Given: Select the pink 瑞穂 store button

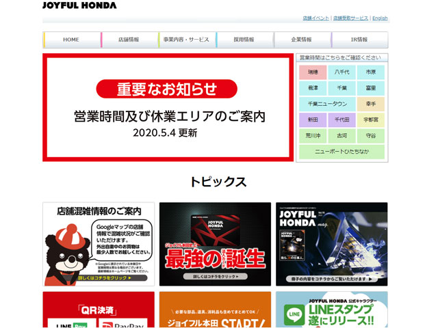Looking at the screenshot, I should 313,72.
